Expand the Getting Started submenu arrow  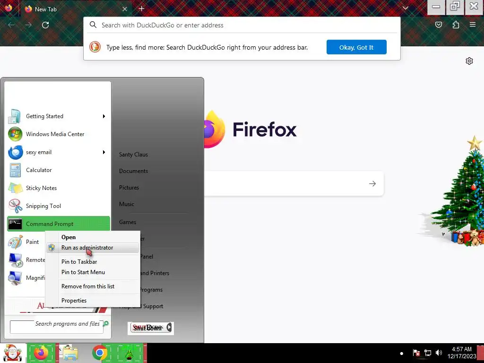click(104, 116)
